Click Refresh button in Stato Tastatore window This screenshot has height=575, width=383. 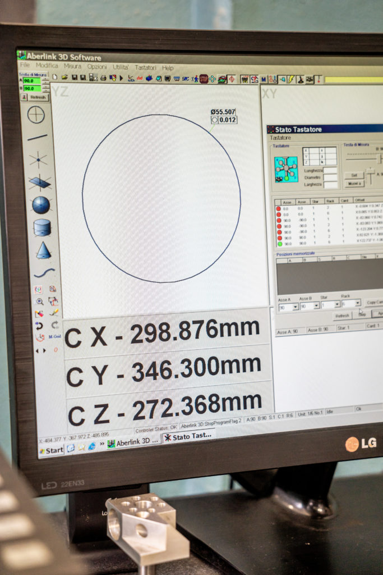click(342, 316)
